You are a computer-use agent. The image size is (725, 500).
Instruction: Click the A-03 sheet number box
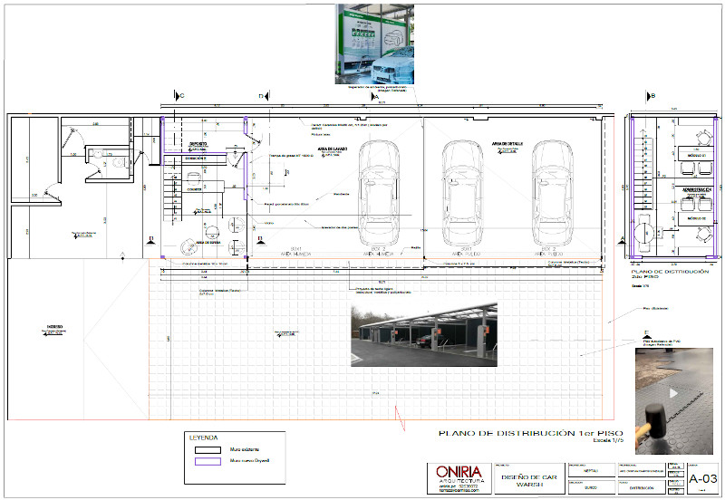coord(703,479)
